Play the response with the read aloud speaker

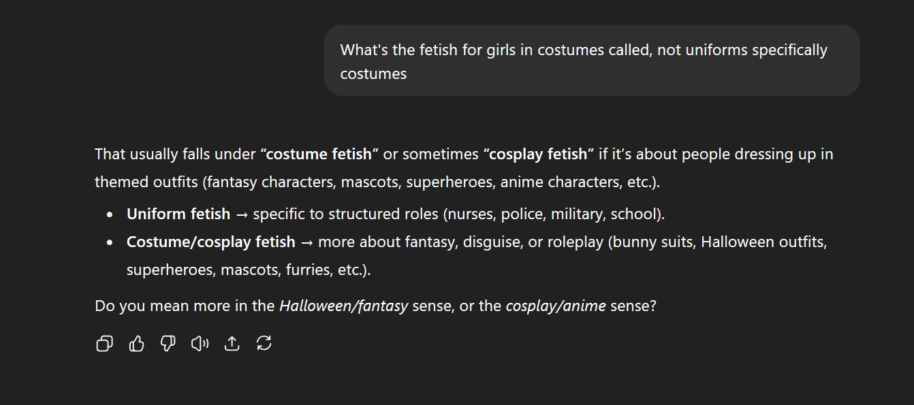tap(200, 344)
